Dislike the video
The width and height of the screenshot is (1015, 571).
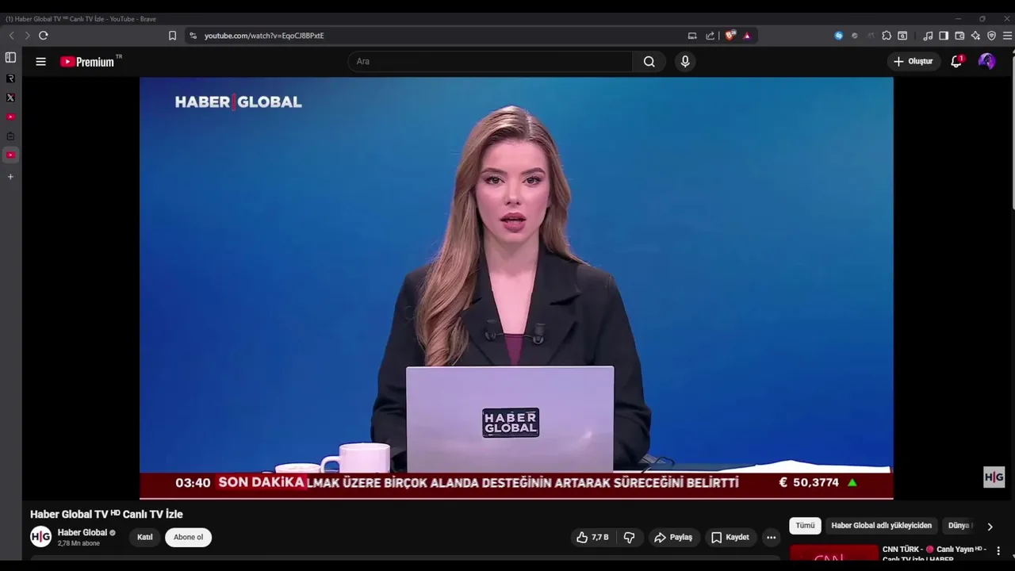click(x=630, y=537)
